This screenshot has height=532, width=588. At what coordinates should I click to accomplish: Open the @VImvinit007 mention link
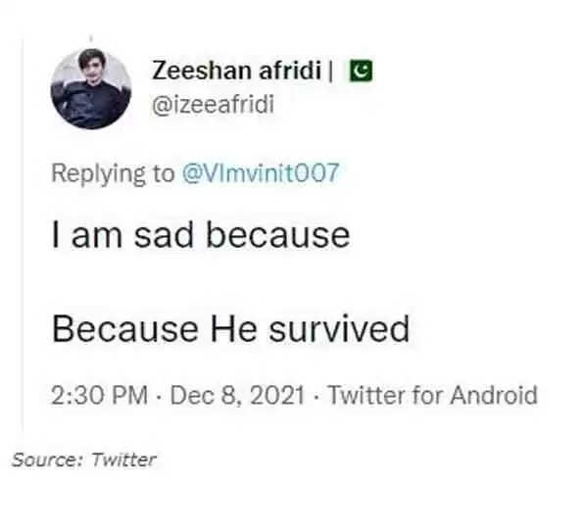click(261, 172)
